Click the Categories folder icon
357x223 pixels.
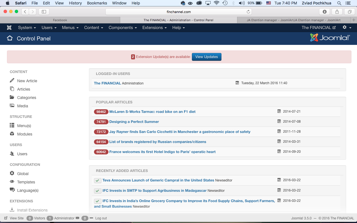point(12,97)
